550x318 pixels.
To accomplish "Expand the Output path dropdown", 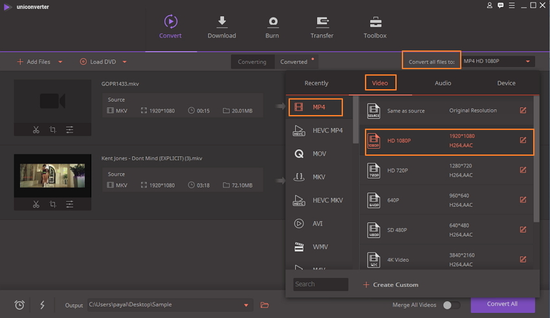I will pos(246,305).
